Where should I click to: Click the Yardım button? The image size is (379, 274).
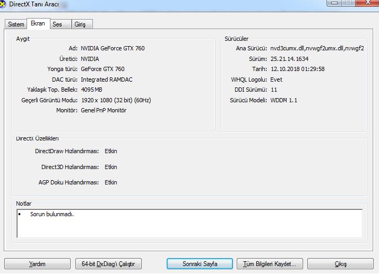click(37, 264)
